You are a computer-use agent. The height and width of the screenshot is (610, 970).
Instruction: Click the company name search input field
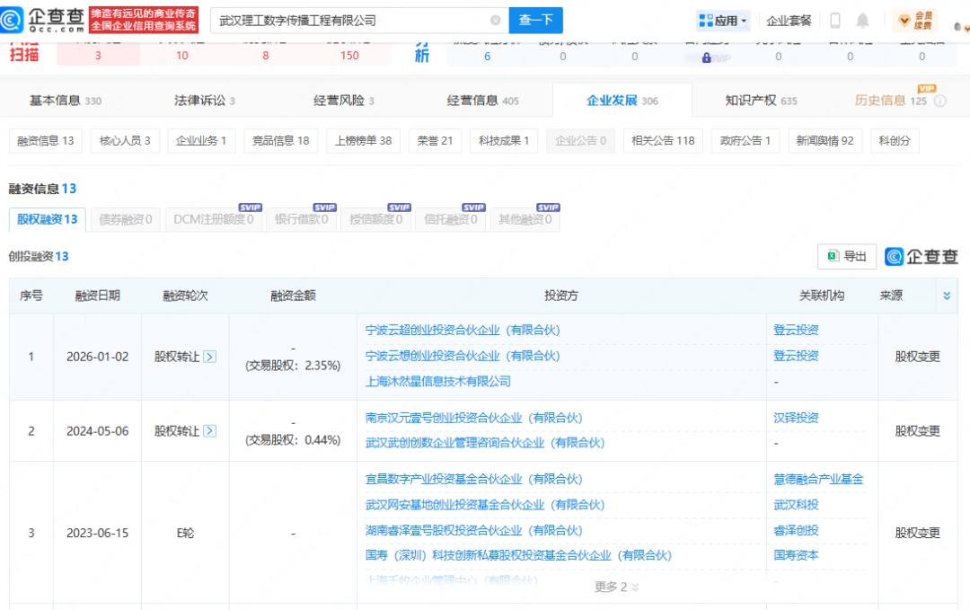[x=350, y=21]
